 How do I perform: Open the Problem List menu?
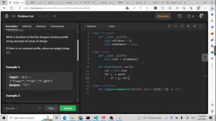point(23,16)
